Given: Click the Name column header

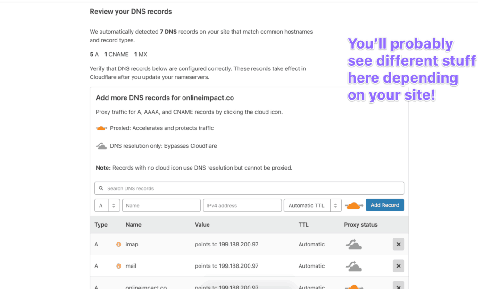Looking at the screenshot, I should tap(133, 225).
